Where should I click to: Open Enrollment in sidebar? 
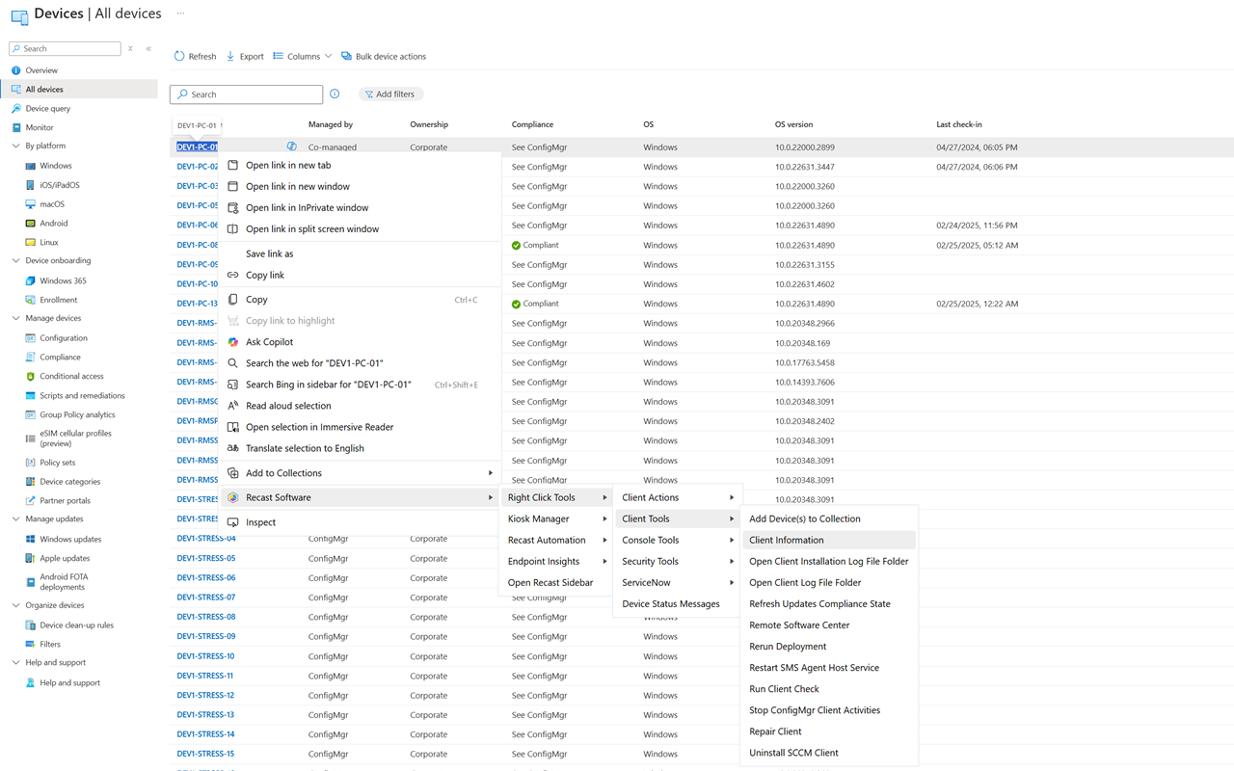pos(58,300)
